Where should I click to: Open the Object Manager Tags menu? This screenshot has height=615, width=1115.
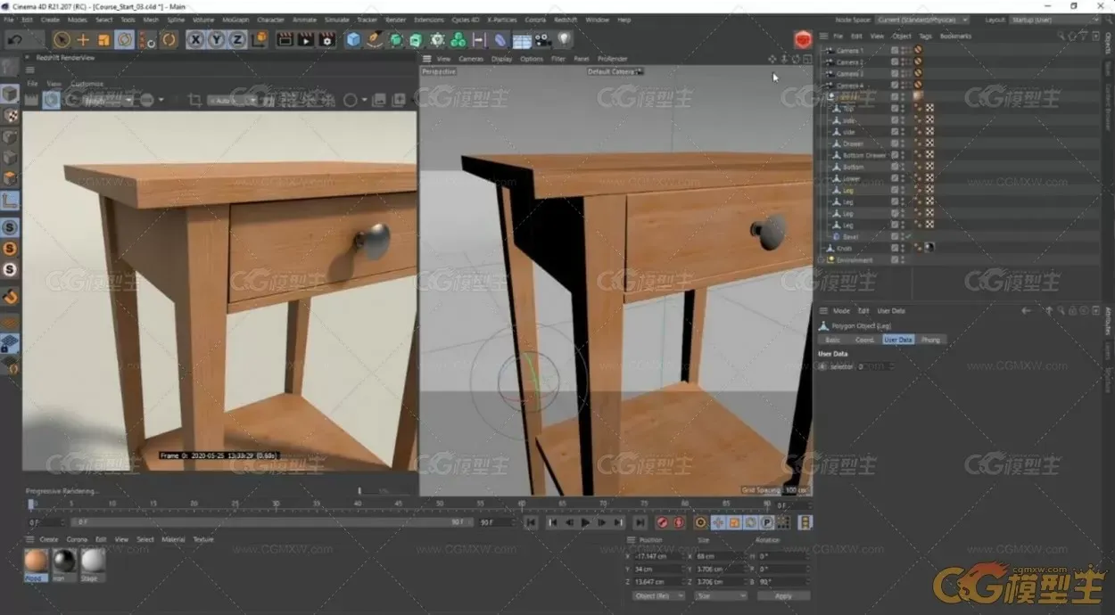925,37
